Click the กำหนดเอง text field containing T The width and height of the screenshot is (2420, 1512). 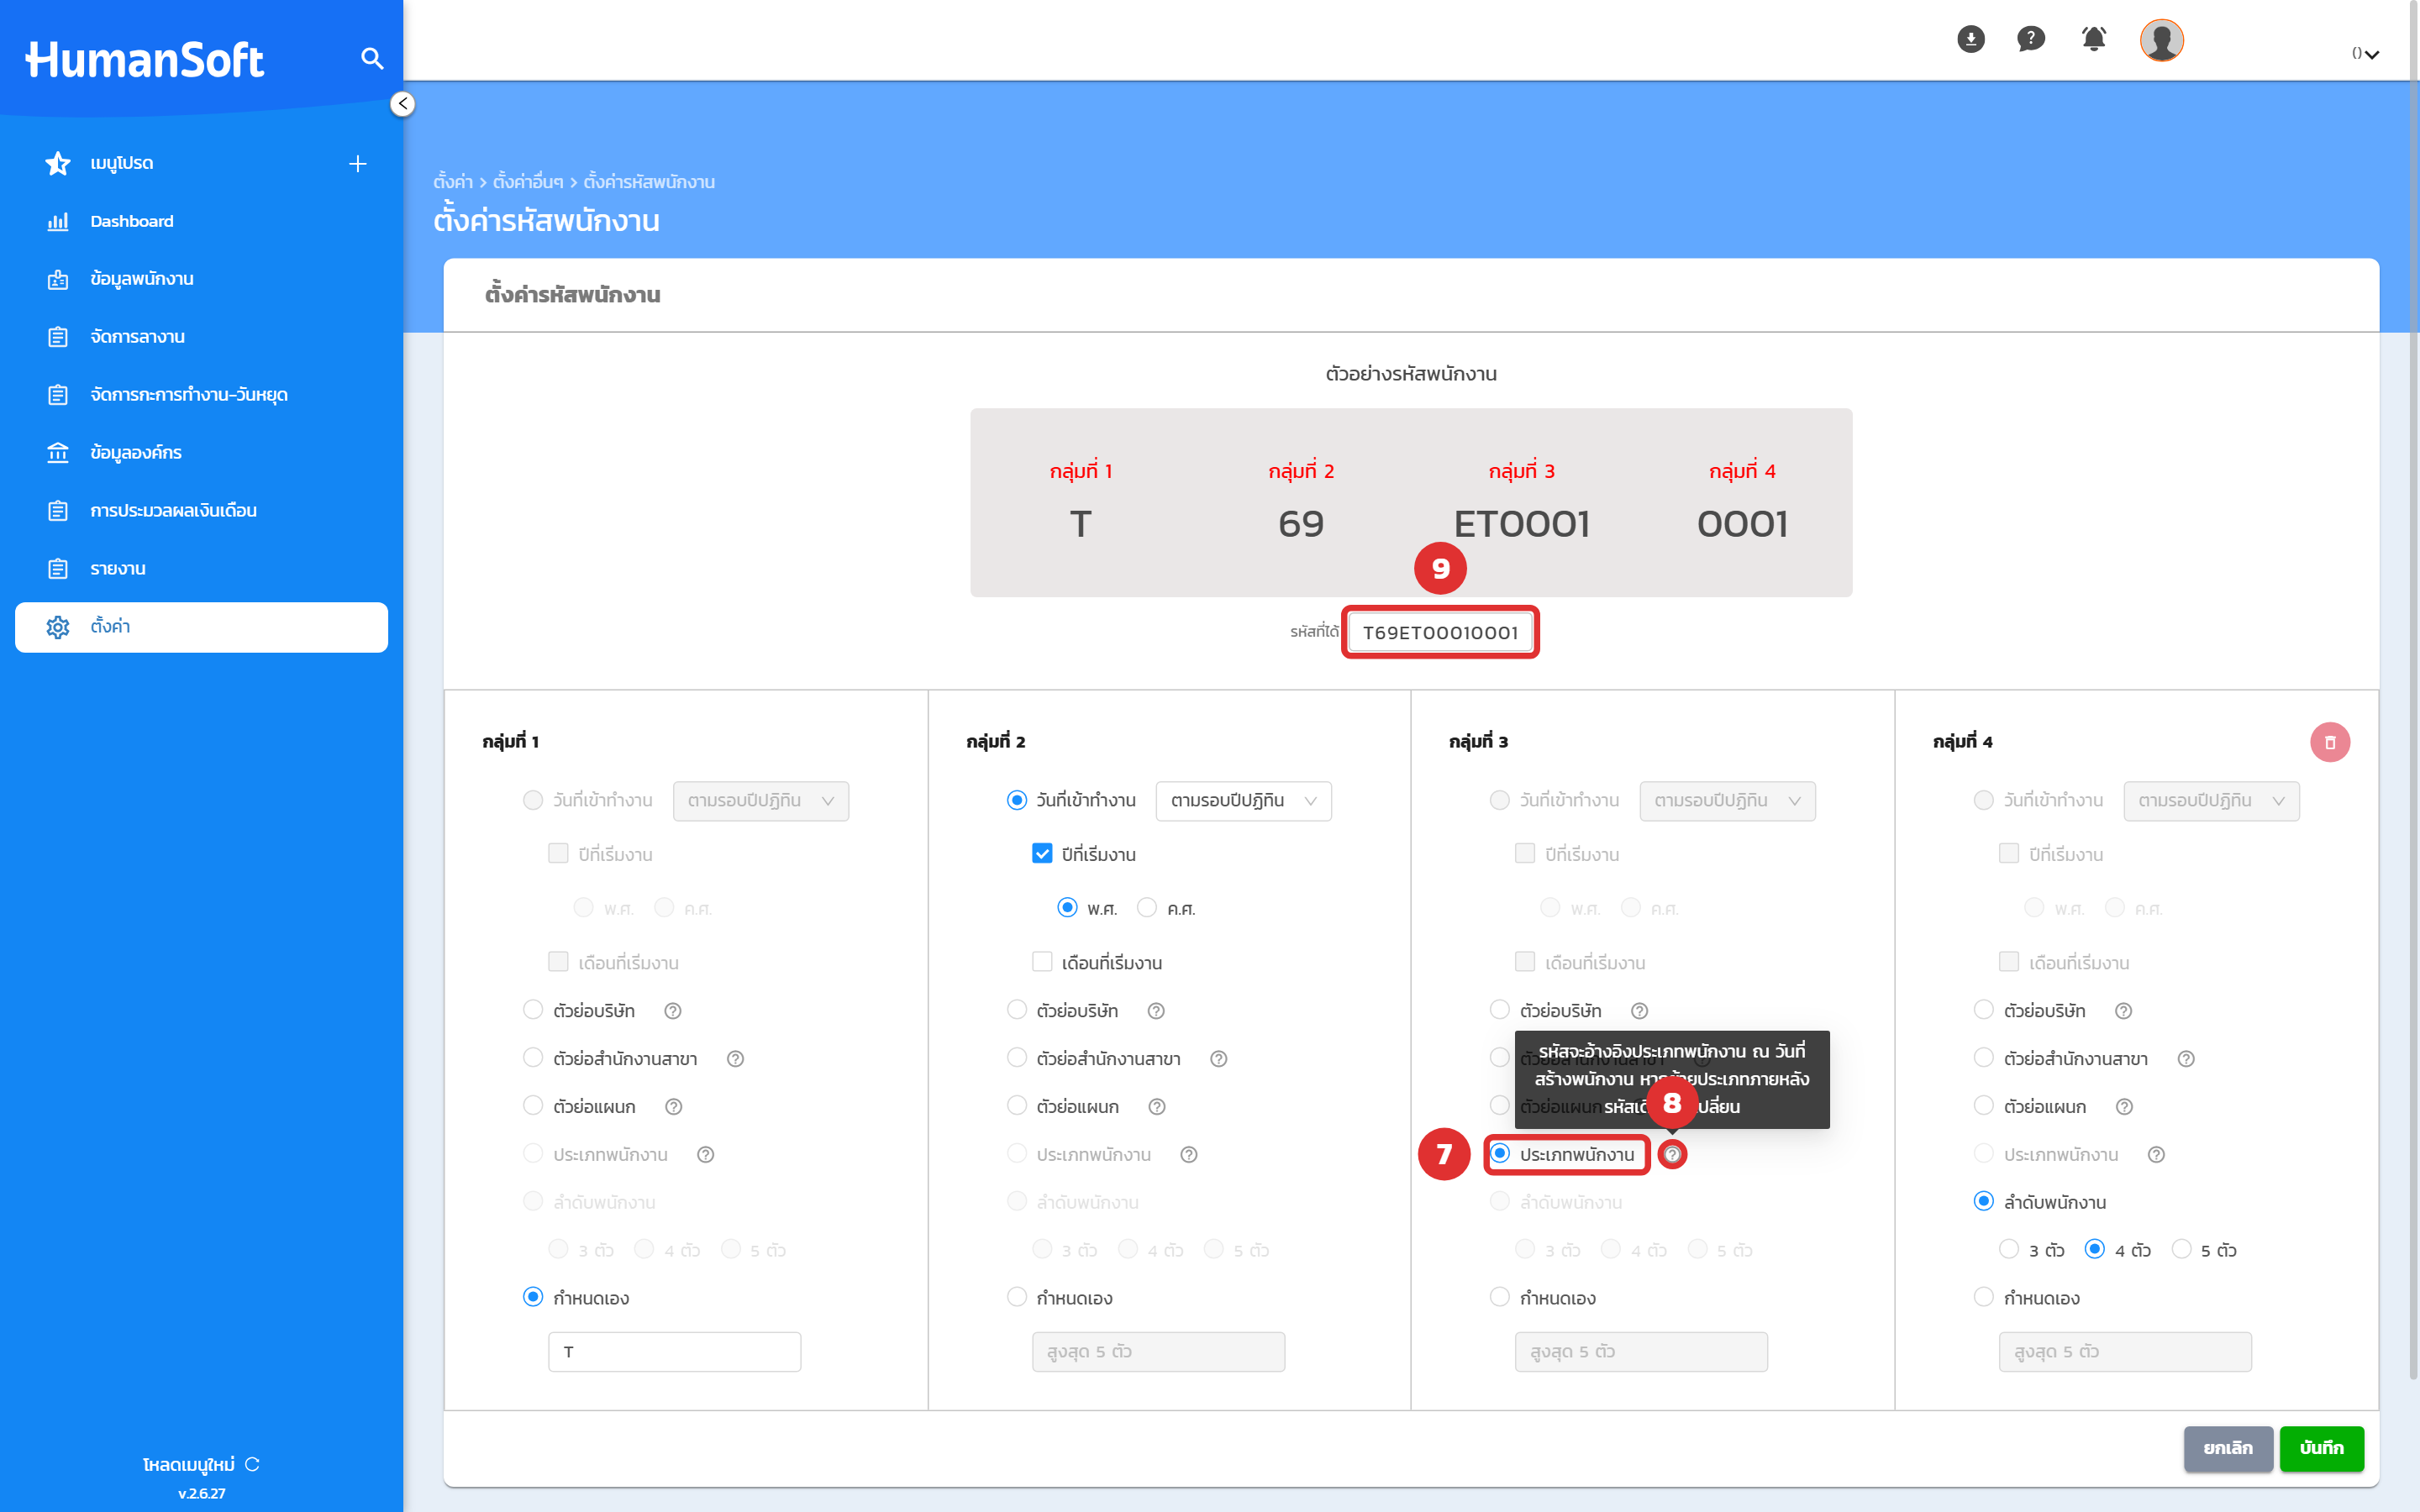[x=674, y=1351]
